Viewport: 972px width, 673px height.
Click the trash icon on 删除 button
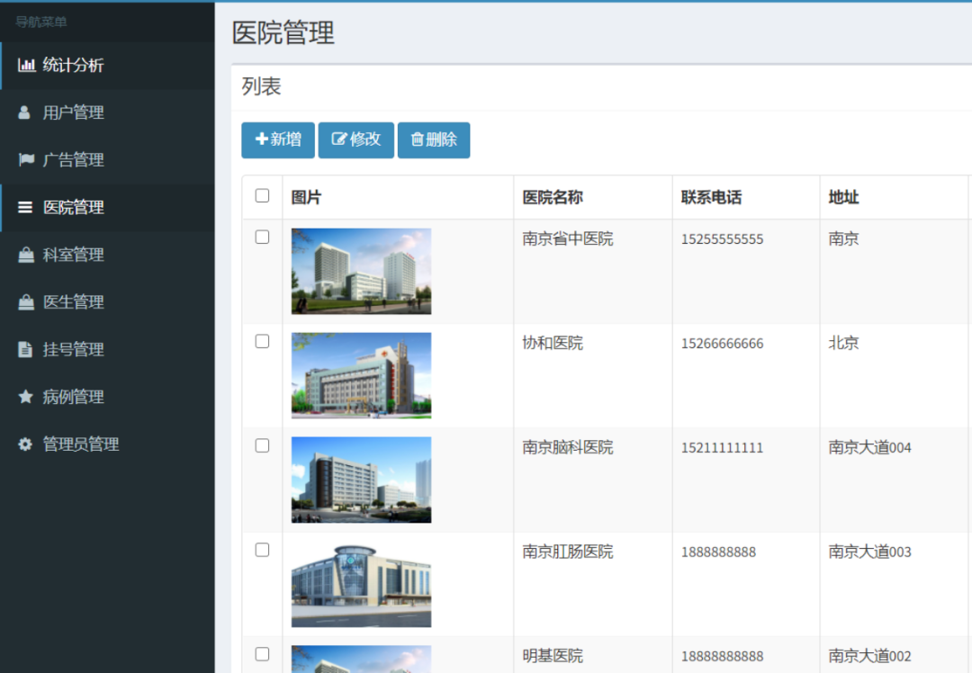tap(418, 139)
